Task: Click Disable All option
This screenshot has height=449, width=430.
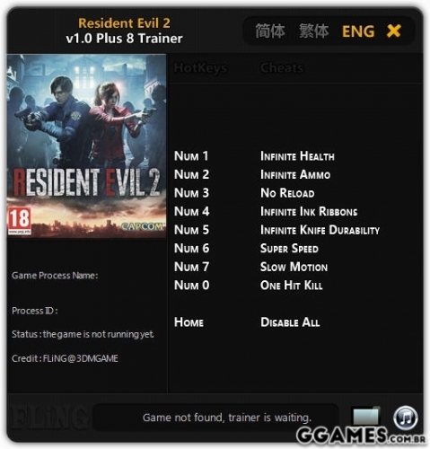Action: 290,322
